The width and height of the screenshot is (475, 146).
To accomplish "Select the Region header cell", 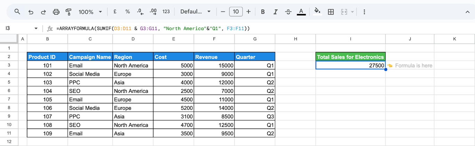I will pyautogui.click(x=133, y=57).
